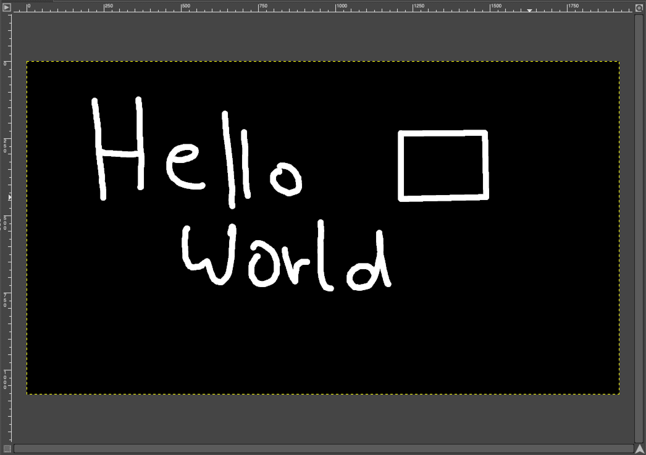The width and height of the screenshot is (646, 455).
Task: Click the horizontal ruler at 1000 mark
Action: point(336,7)
